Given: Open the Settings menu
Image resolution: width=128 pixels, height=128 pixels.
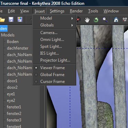Looking at the screenshot, I should 57,11.
